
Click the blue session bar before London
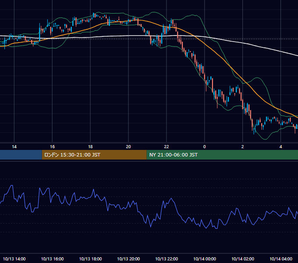[21, 155]
